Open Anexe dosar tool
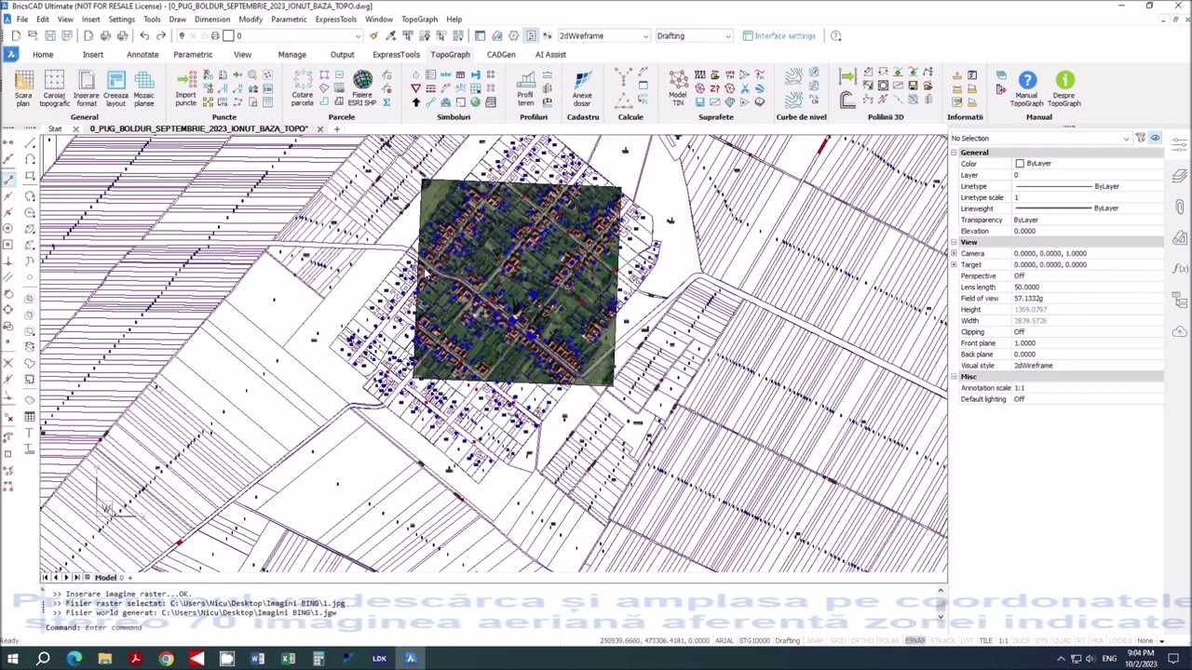Image resolution: width=1192 pixels, height=670 pixels. tap(582, 88)
